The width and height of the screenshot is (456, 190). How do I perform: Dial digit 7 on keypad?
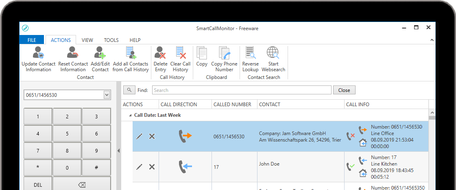coord(38,151)
